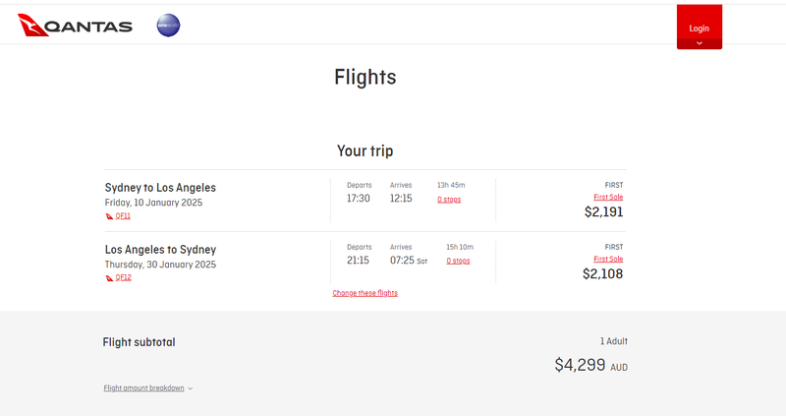
Task: Open the QF11 flight number link
Action: pyautogui.click(x=123, y=215)
